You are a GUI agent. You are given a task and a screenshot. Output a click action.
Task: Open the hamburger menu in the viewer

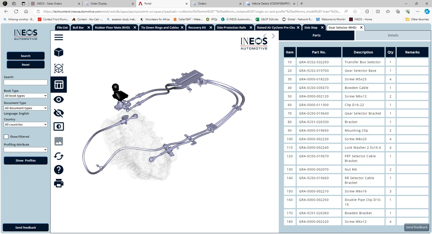pos(59,37)
